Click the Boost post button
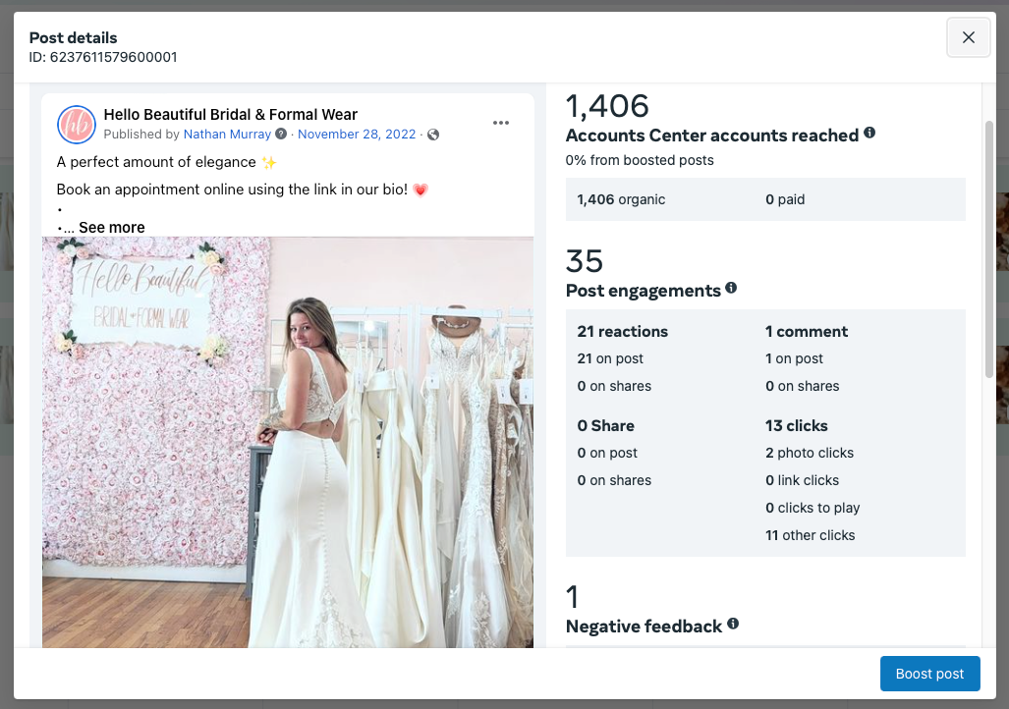 pos(929,674)
